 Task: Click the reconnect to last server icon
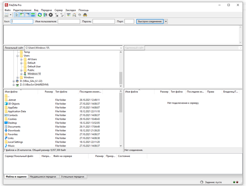pyautogui.click(x=62, y=15)
